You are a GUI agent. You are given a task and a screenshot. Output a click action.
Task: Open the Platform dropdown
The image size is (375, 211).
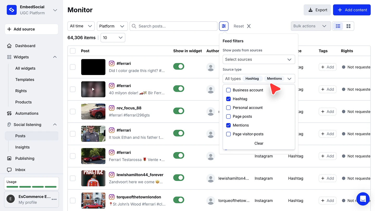[112, 26]
